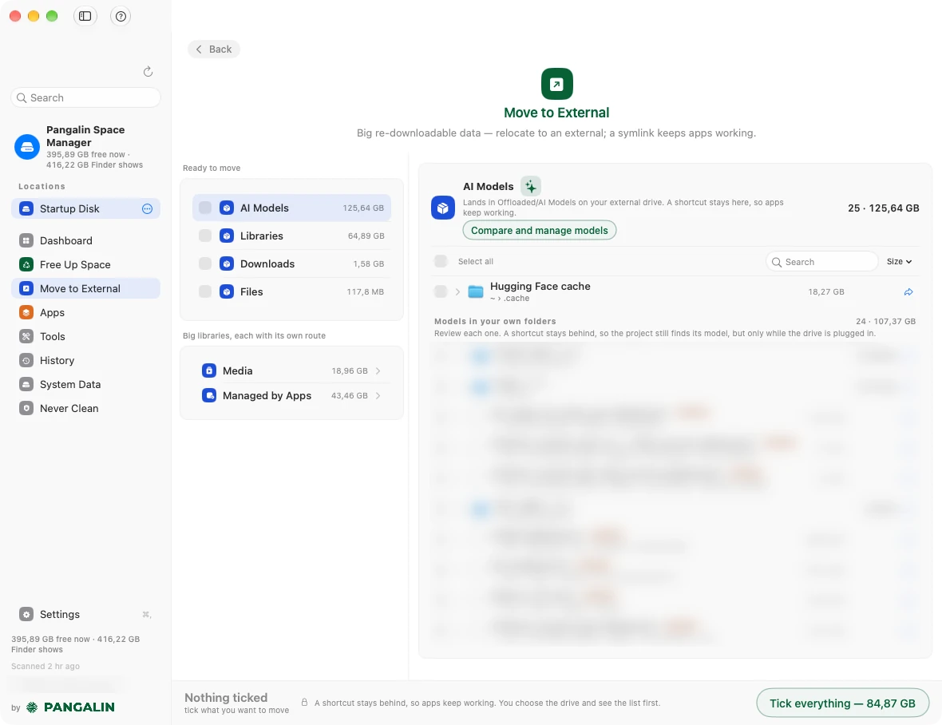This screenshot has height=725, width=942.
Task: Click the lock icon in the bottom bar
Action: 305,702
